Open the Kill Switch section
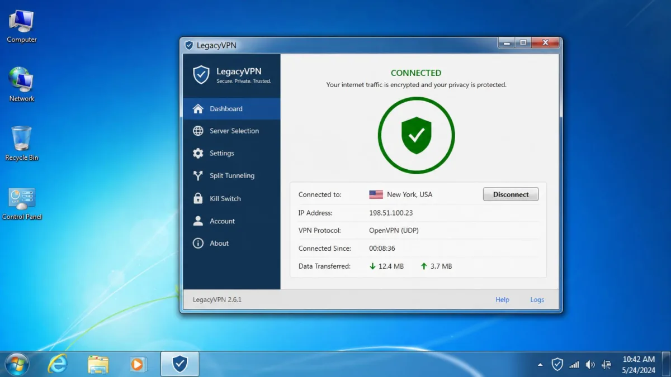 [x=231, y=198]
